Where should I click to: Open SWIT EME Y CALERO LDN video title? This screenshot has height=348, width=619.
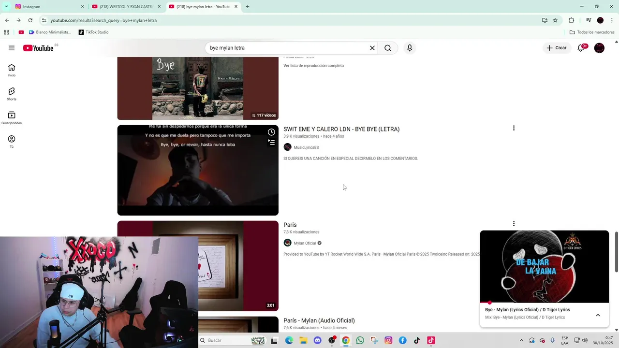pos(341,129)
